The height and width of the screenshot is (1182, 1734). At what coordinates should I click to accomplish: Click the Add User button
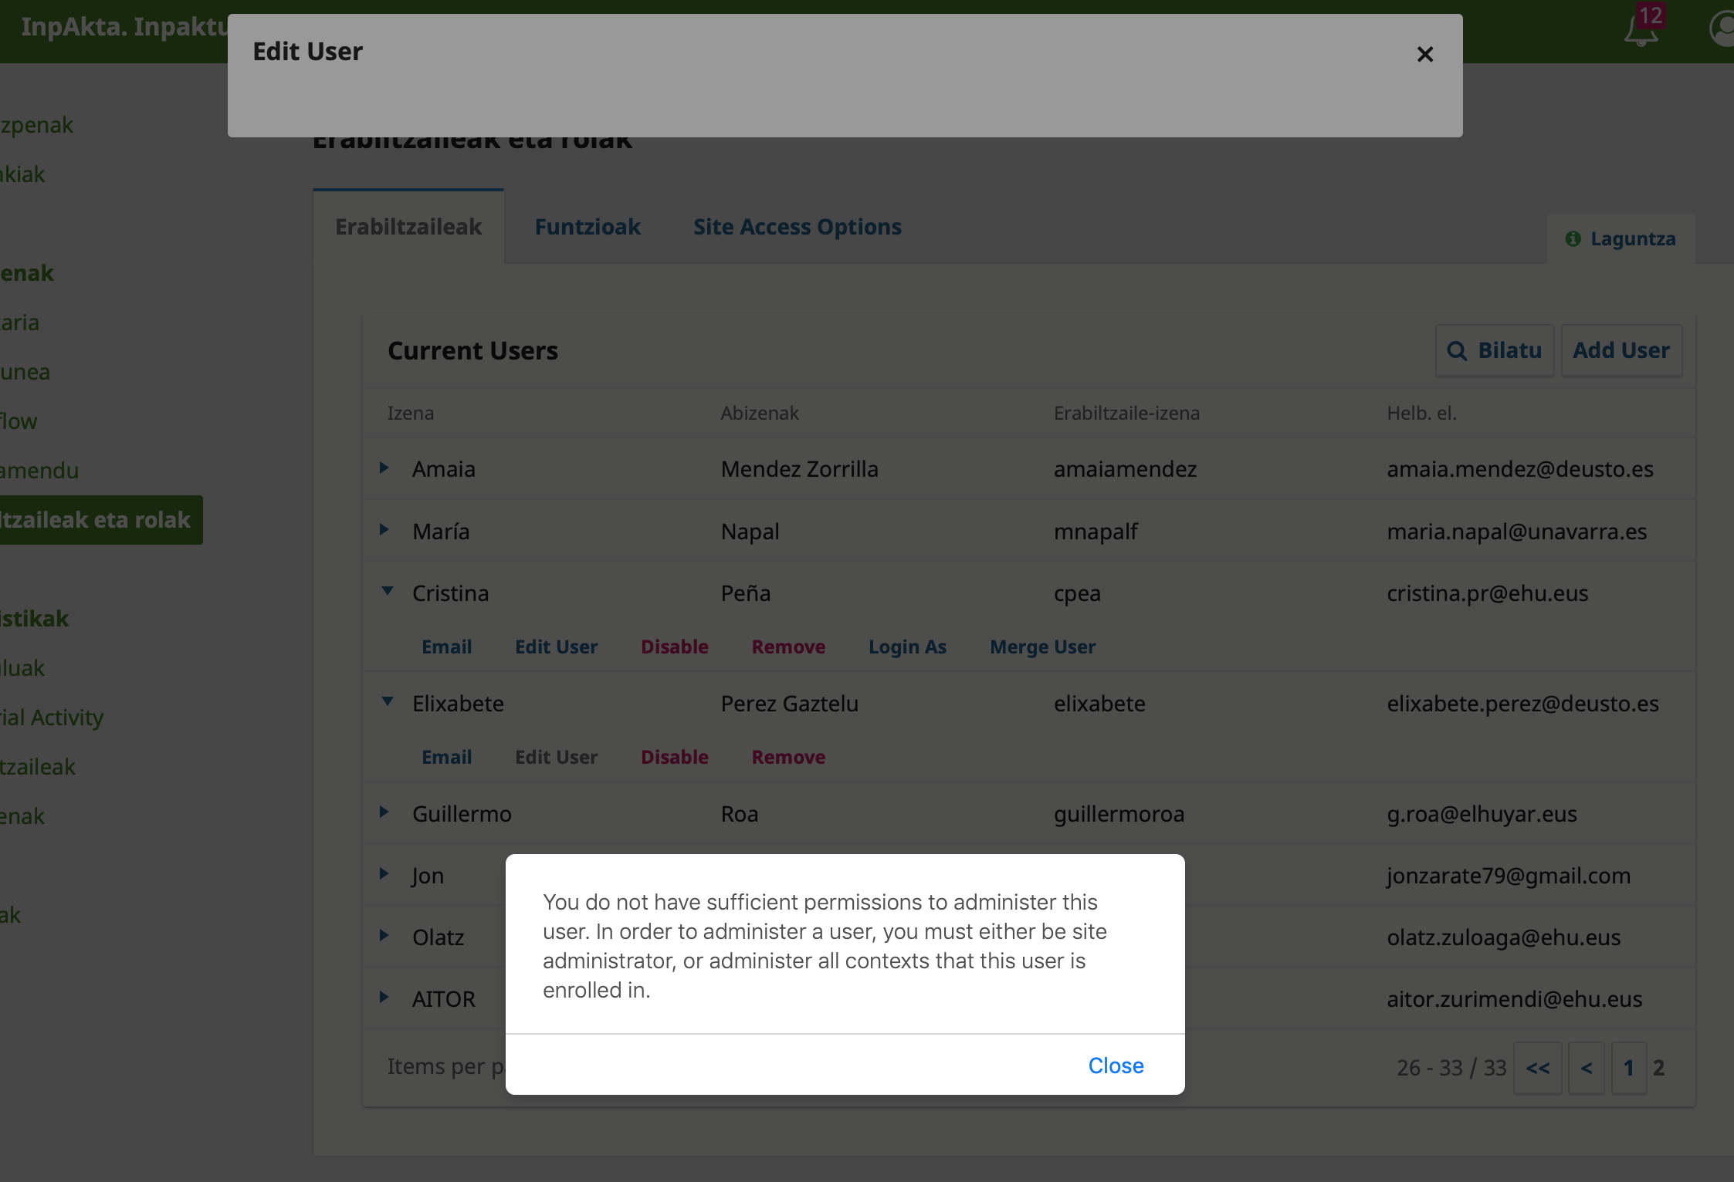click(x=1621, y=351)
